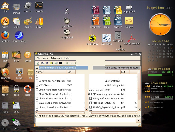The width and height of the screenshot is (175, 132).
Task: Open the console desktop icon
Action: [x=39, y=7]
